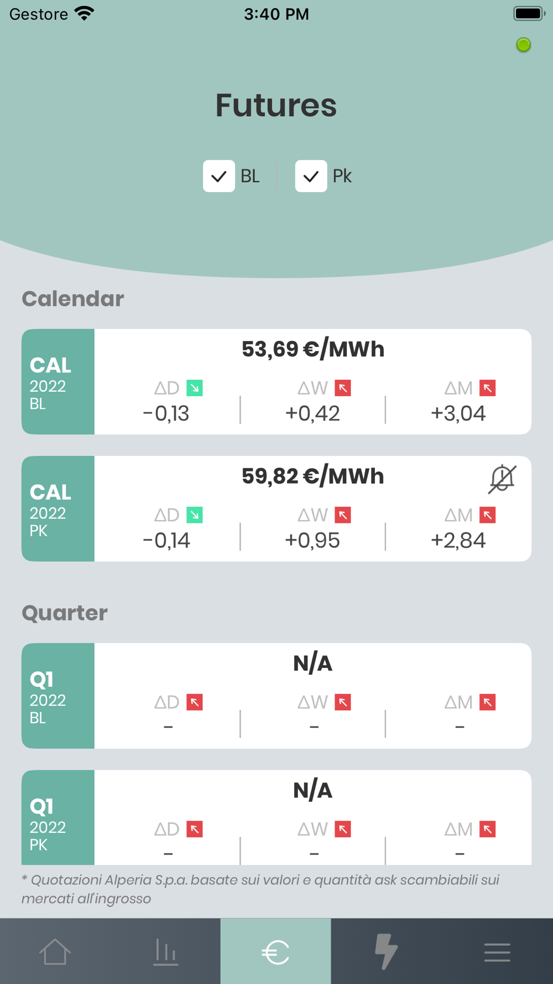
Task: Tap the 59,82 €/MWh price
Action: coord(313,476)
